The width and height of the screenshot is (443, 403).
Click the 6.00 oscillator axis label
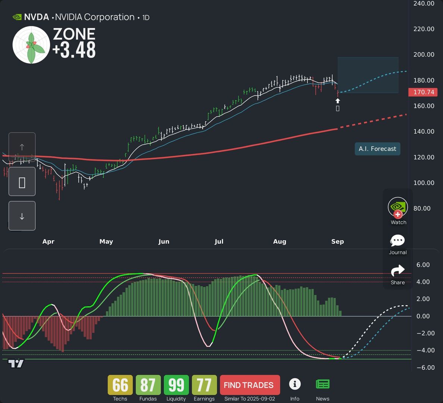[x=423, y=265]
